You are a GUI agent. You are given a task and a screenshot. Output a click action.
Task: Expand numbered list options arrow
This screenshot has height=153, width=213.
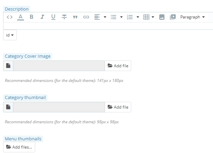(138, 17)
